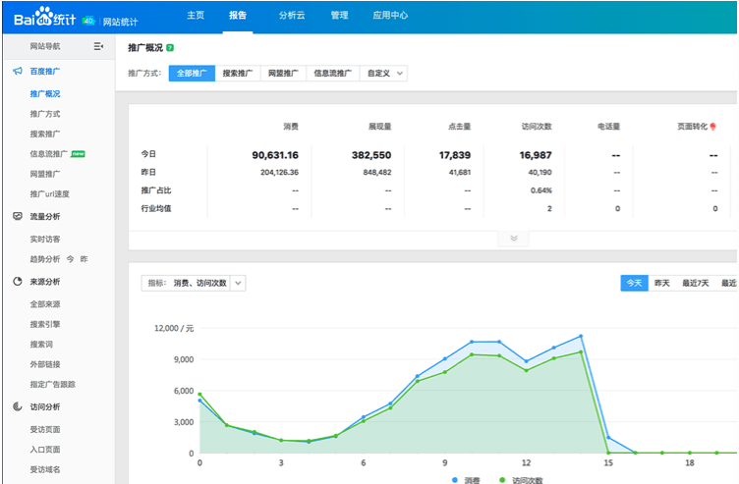Click the blue chart peak point at hour 14
The height and width of the screenshot is (484, 739).
click(x=581, y=336)
